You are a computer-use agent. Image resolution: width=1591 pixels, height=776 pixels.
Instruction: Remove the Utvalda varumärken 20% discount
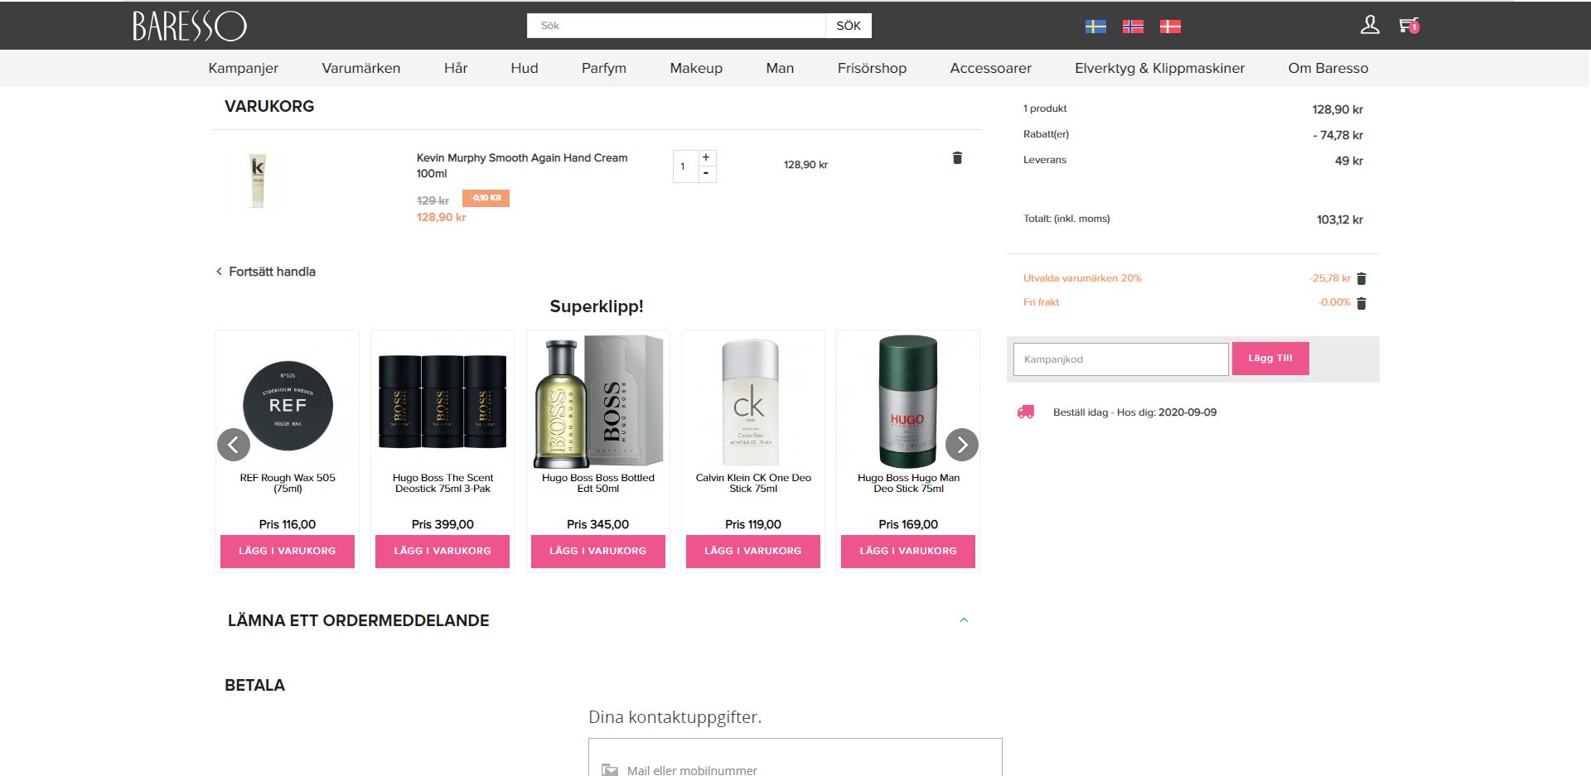[1361, 279]
